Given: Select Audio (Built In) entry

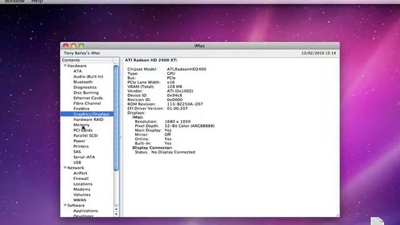Looking at the screenshot, I should click(88, 76).
